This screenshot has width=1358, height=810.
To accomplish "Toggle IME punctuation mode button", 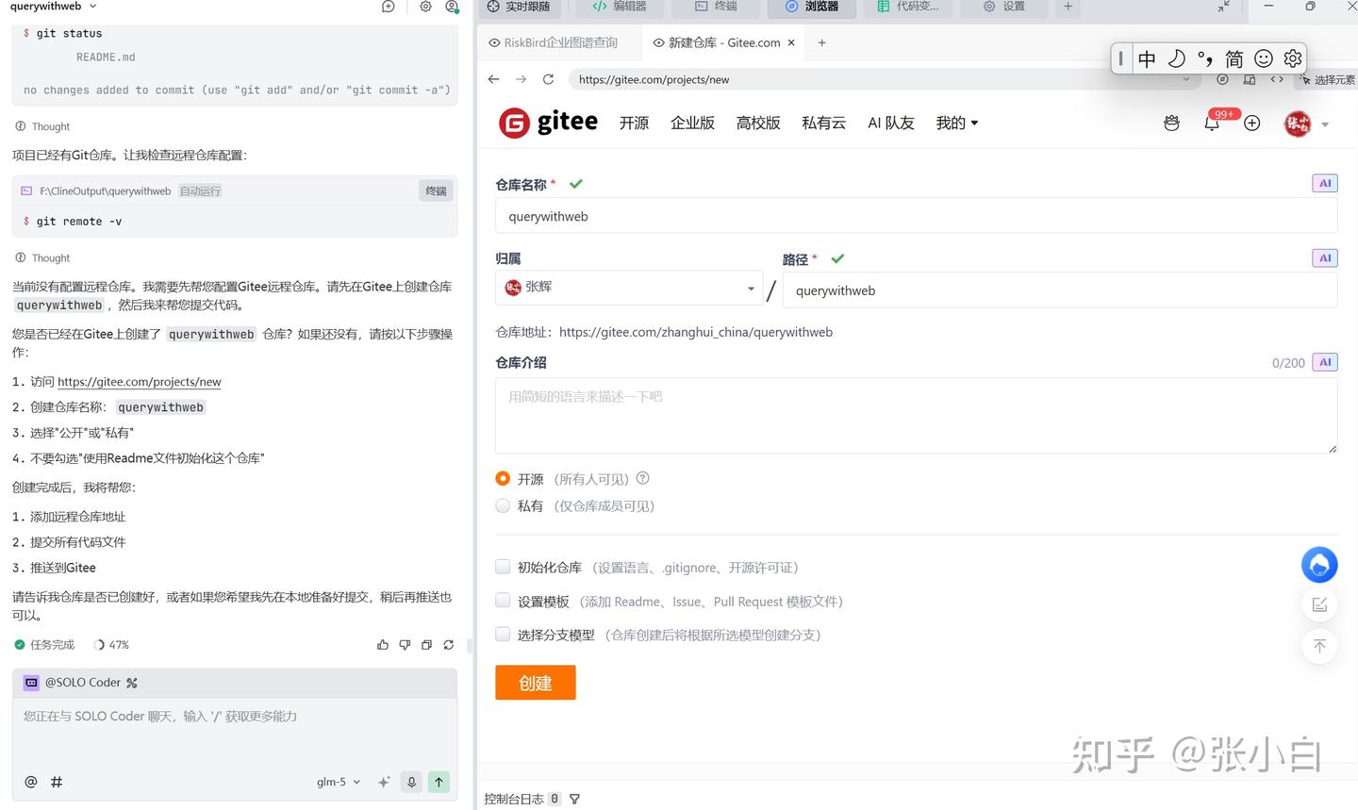I will coord(1205,59).
